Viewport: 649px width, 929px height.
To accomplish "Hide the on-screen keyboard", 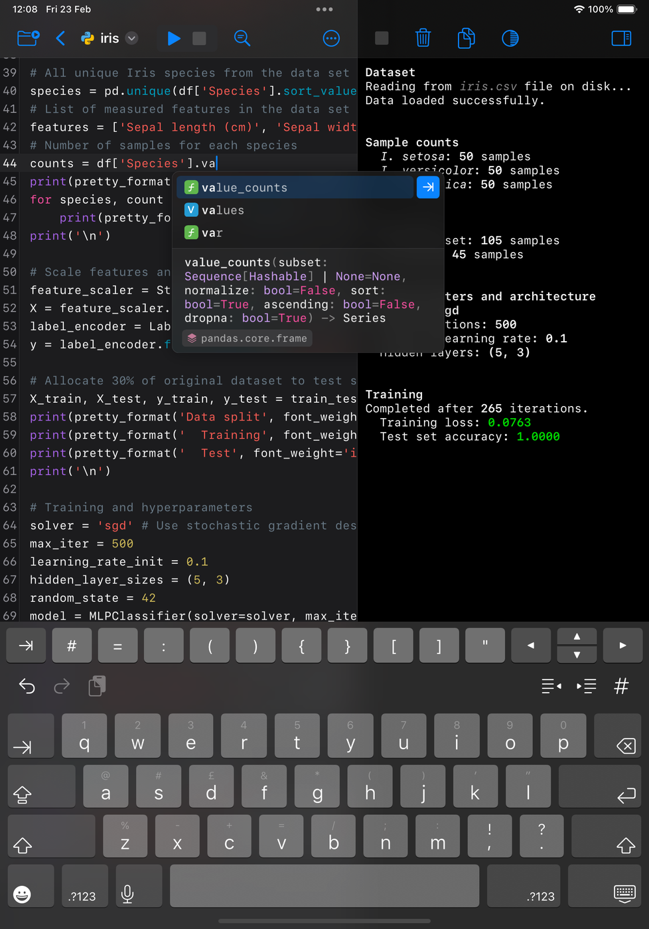I will click(624, 894).
